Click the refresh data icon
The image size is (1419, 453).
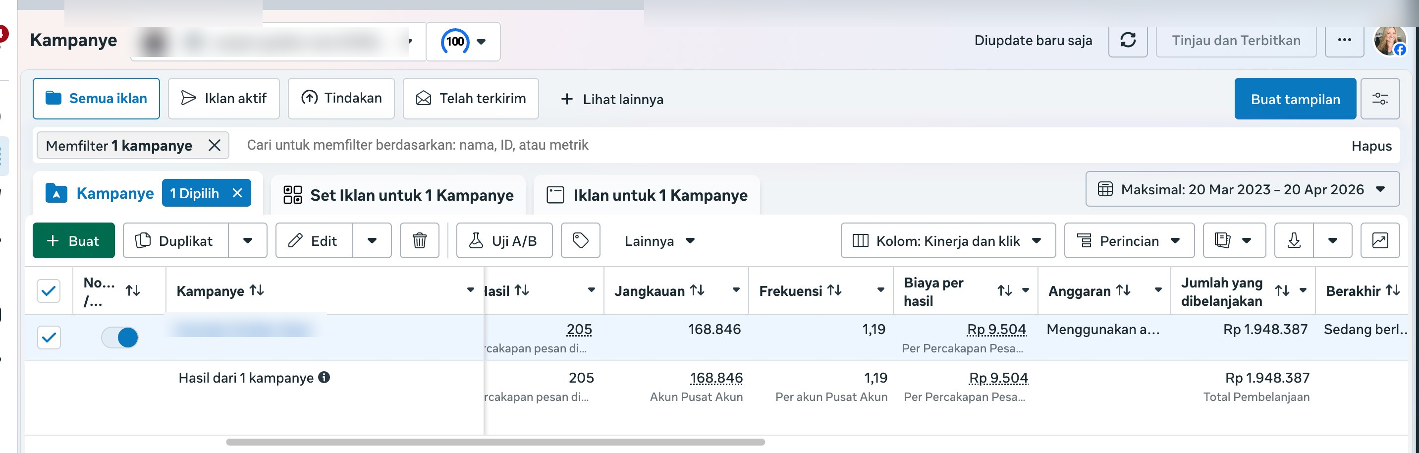point(1128,40)
